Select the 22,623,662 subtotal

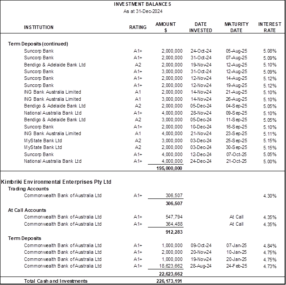click(171, 274)
